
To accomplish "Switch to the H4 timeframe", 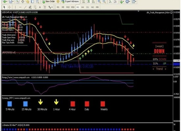I will point(82,7).
